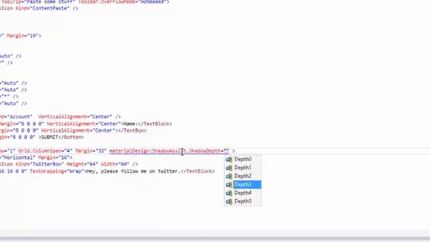Click ToolBar.OverflowMode="AsNeeded" attribute

click(122, 2)
